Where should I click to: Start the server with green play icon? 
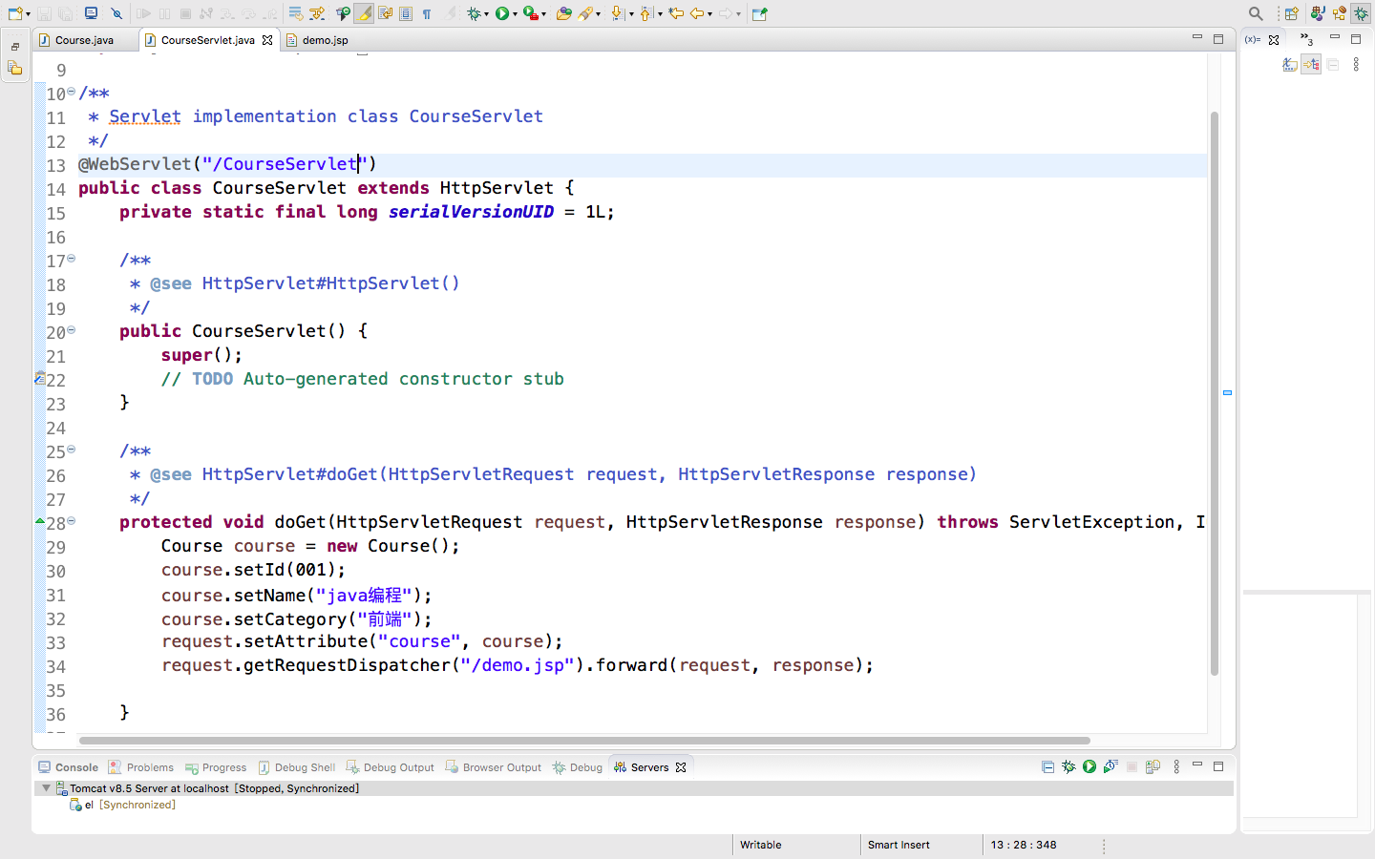coord(1089,766)
